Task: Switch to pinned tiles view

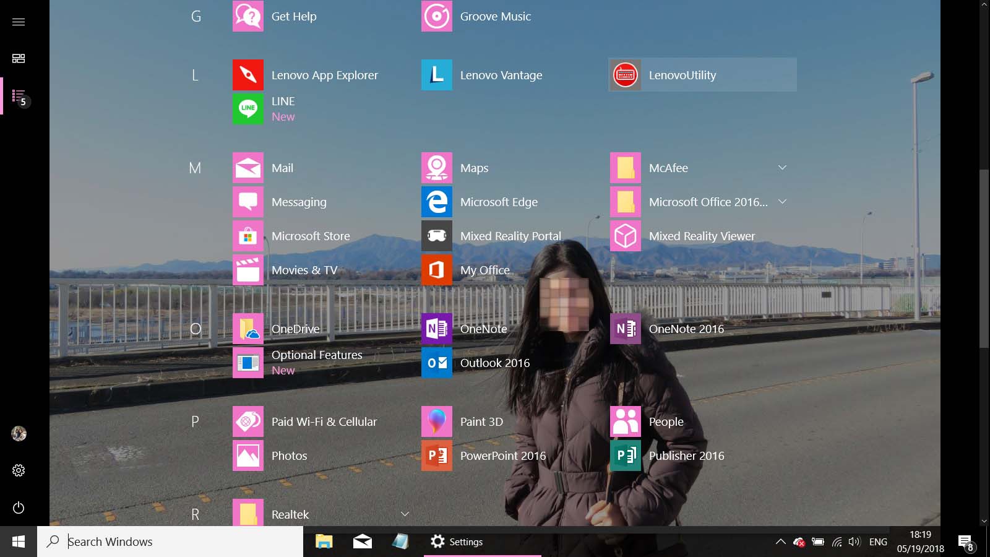Action: pos(19,58)
